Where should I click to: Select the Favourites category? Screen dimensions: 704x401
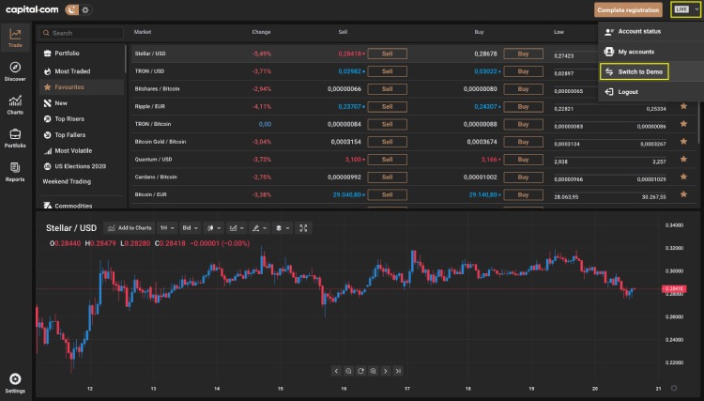point(82,87)
